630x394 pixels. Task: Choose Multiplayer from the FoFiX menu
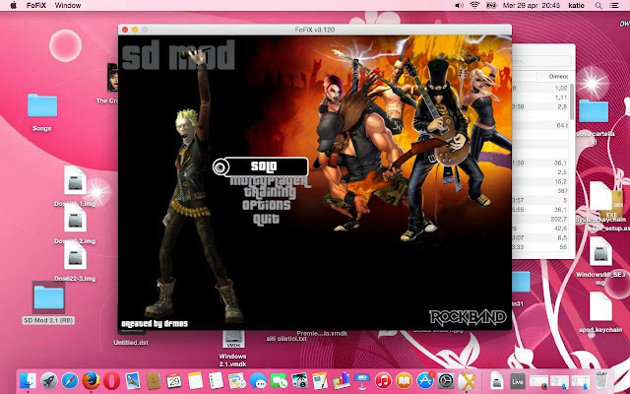pyautogui.click(x=270, y=181)
